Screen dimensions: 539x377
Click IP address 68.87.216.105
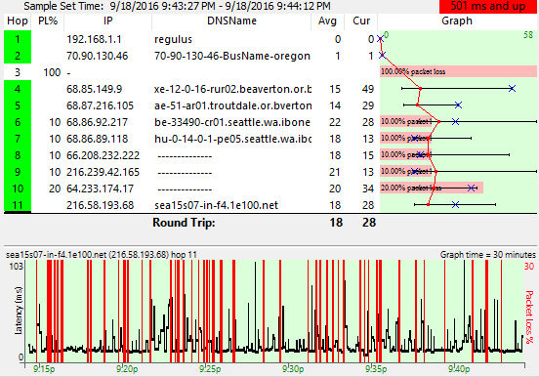pos(100,105)
